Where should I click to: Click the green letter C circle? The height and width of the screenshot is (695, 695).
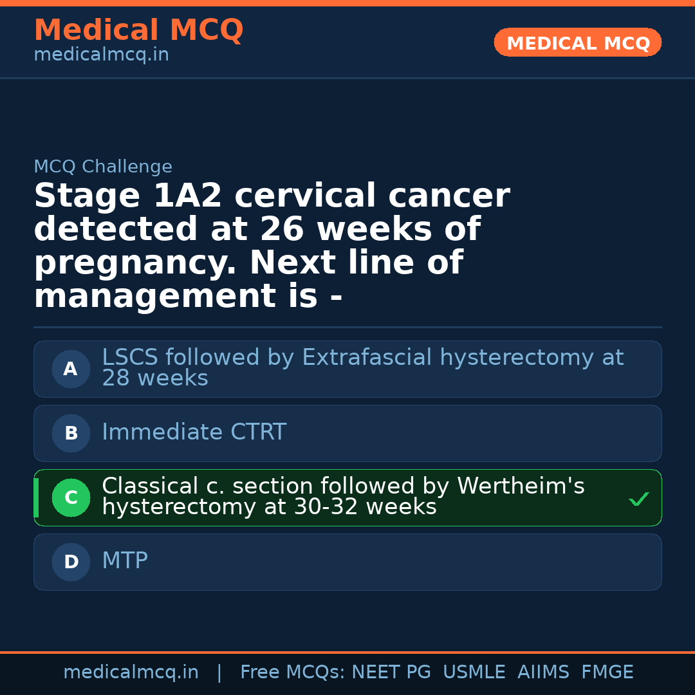[x=71, y=498]
